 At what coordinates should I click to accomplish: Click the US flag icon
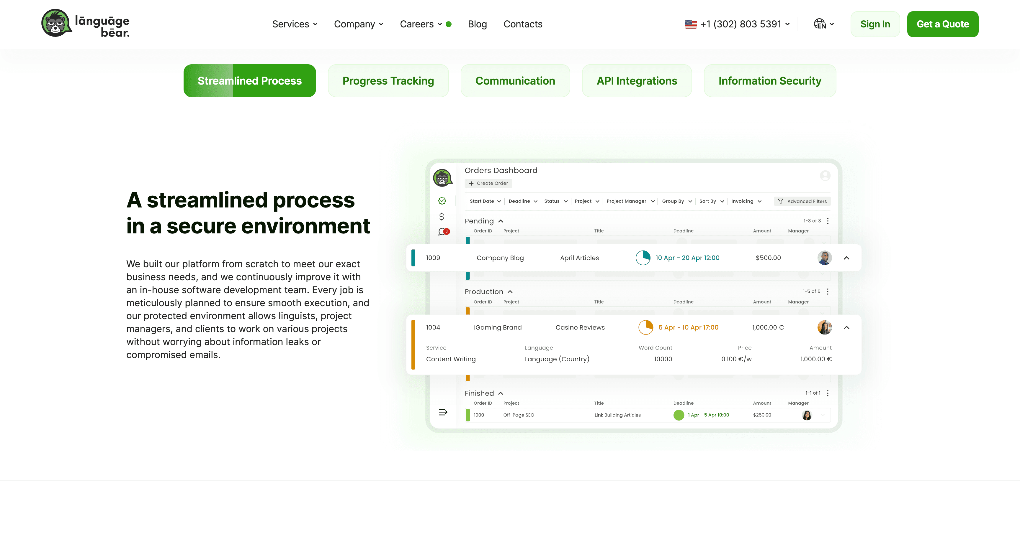691,24
